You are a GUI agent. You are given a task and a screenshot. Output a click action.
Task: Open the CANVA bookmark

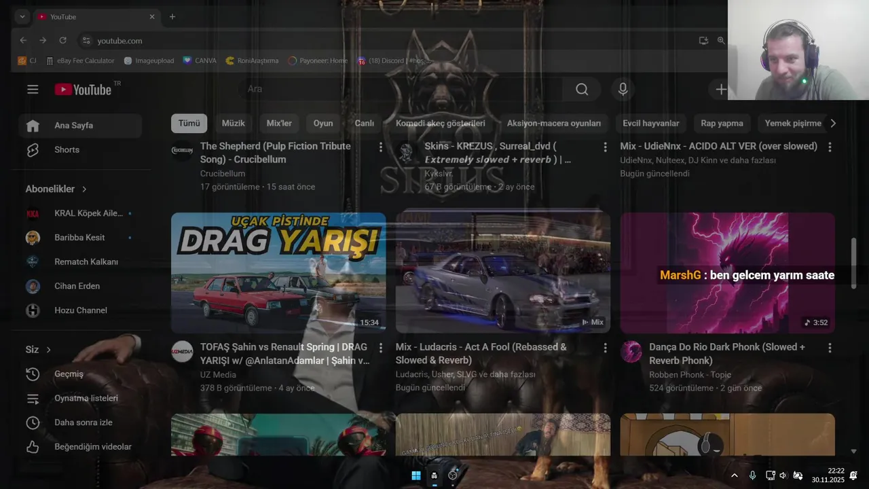click(200, 60)
